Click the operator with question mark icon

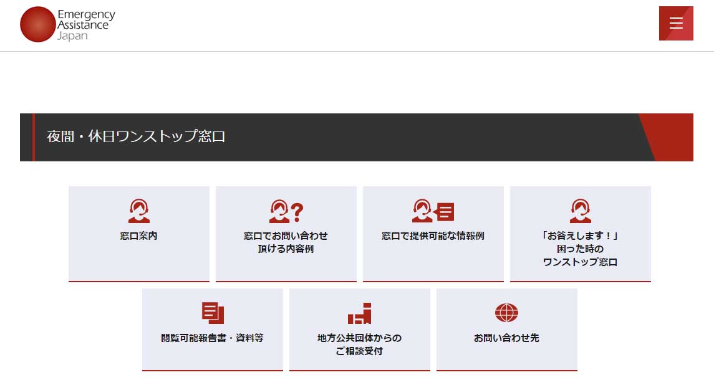pyautogui.click(x=286, y=211)
